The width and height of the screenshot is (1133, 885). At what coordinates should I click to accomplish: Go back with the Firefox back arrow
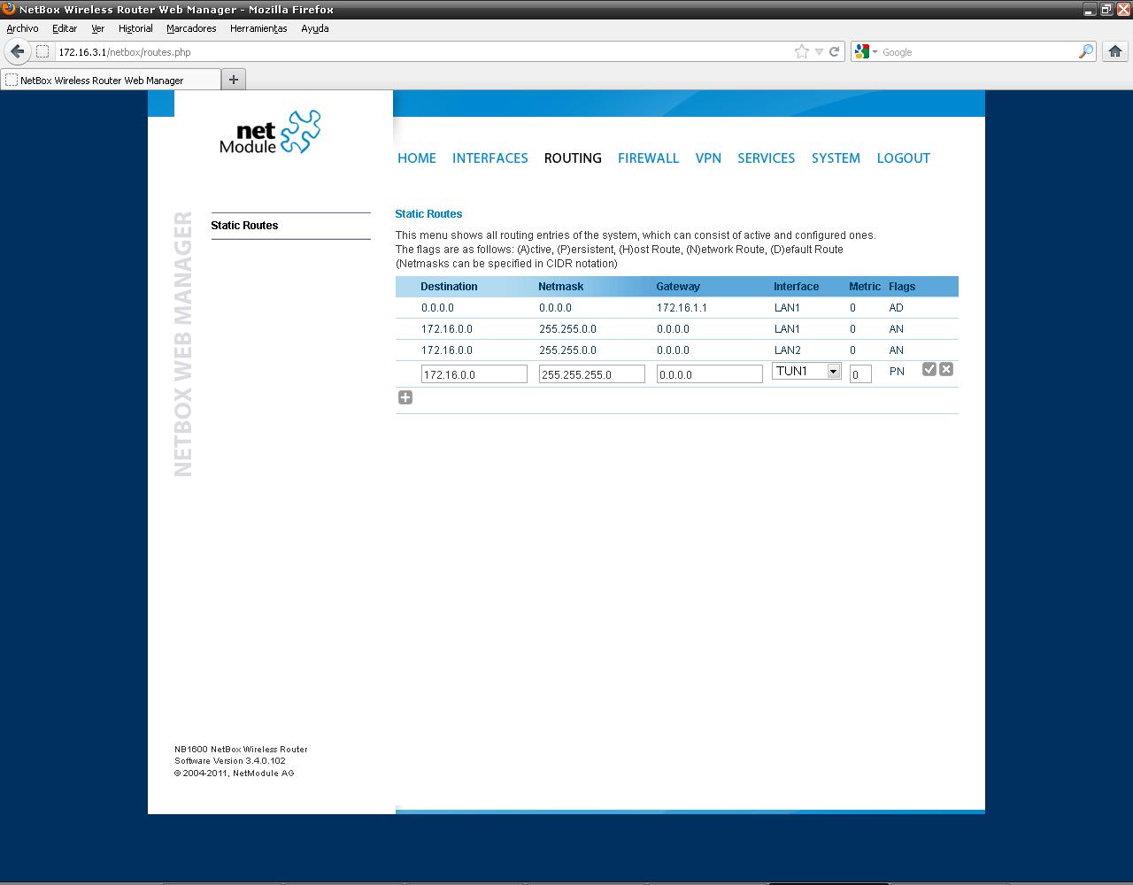(x=18, y=51)
